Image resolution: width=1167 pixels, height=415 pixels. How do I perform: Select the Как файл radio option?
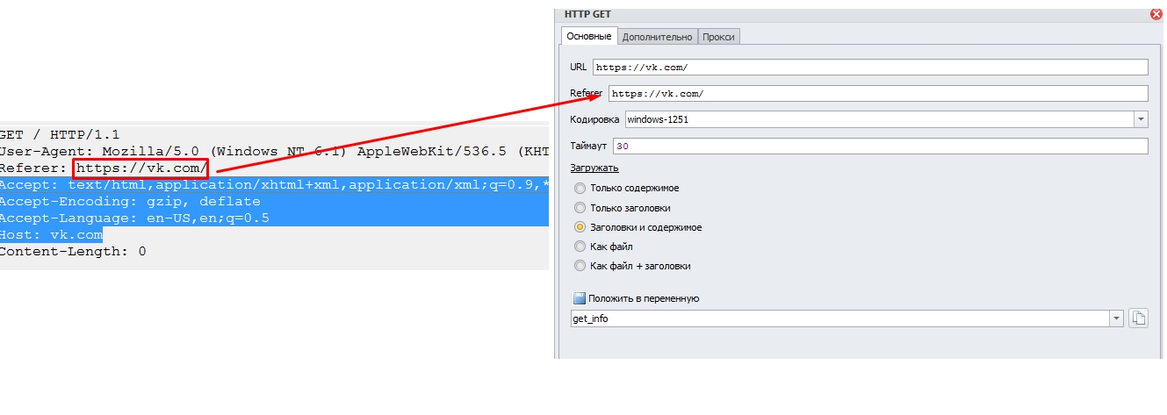point(580,247)
